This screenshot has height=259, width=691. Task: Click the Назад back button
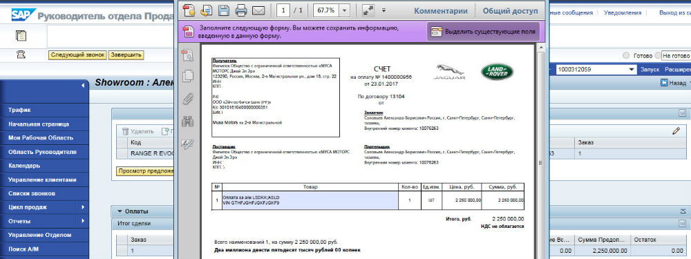coord(673,83)
